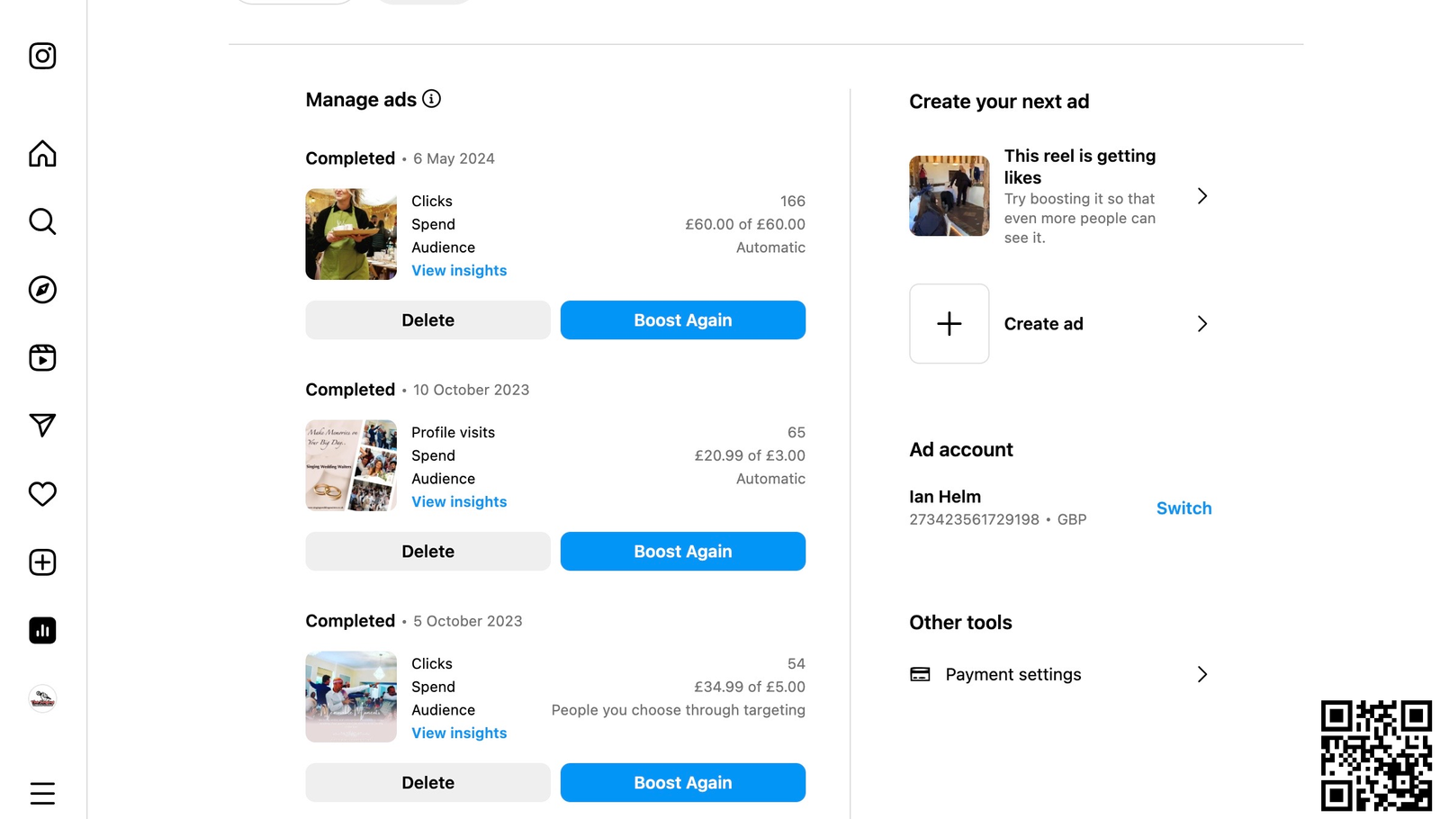Expand the Payment settings chevron
1440x819 pixels.
pyautogui.click(x=1201, y=674)
